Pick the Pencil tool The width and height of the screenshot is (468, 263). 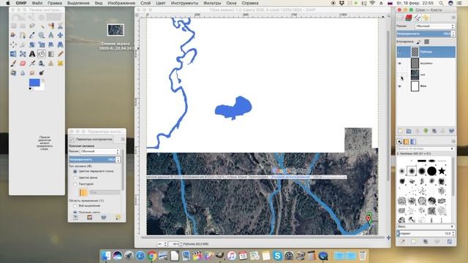[x=60, y=54]
